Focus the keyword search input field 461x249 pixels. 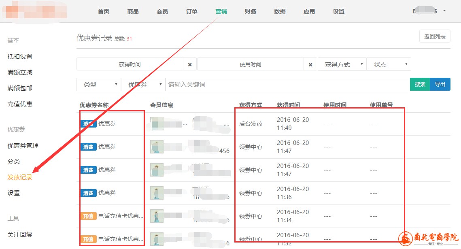coord(287,84)
